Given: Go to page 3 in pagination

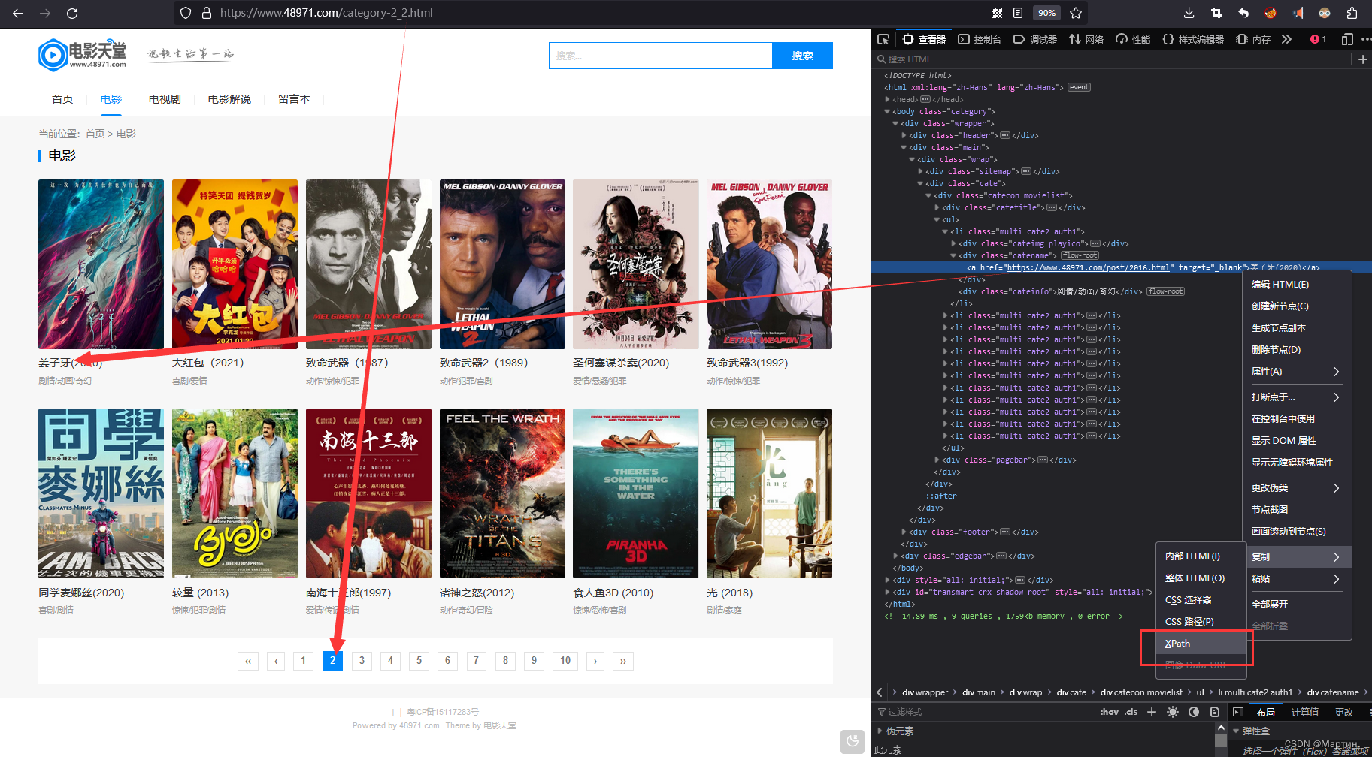Looking at the screenshot, I should point(362,661).
